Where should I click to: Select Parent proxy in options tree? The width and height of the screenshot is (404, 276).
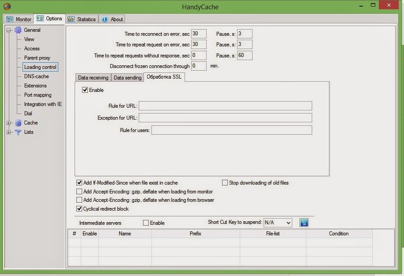(x=37, y=58)
